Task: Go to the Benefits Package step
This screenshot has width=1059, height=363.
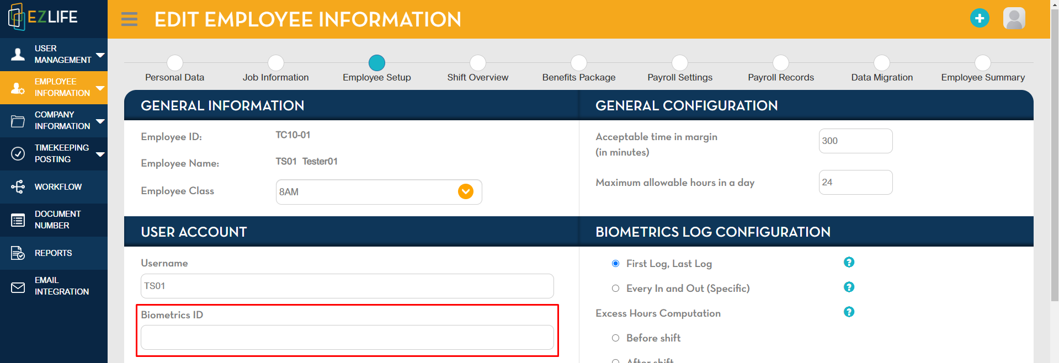Action: coord(579,63)
